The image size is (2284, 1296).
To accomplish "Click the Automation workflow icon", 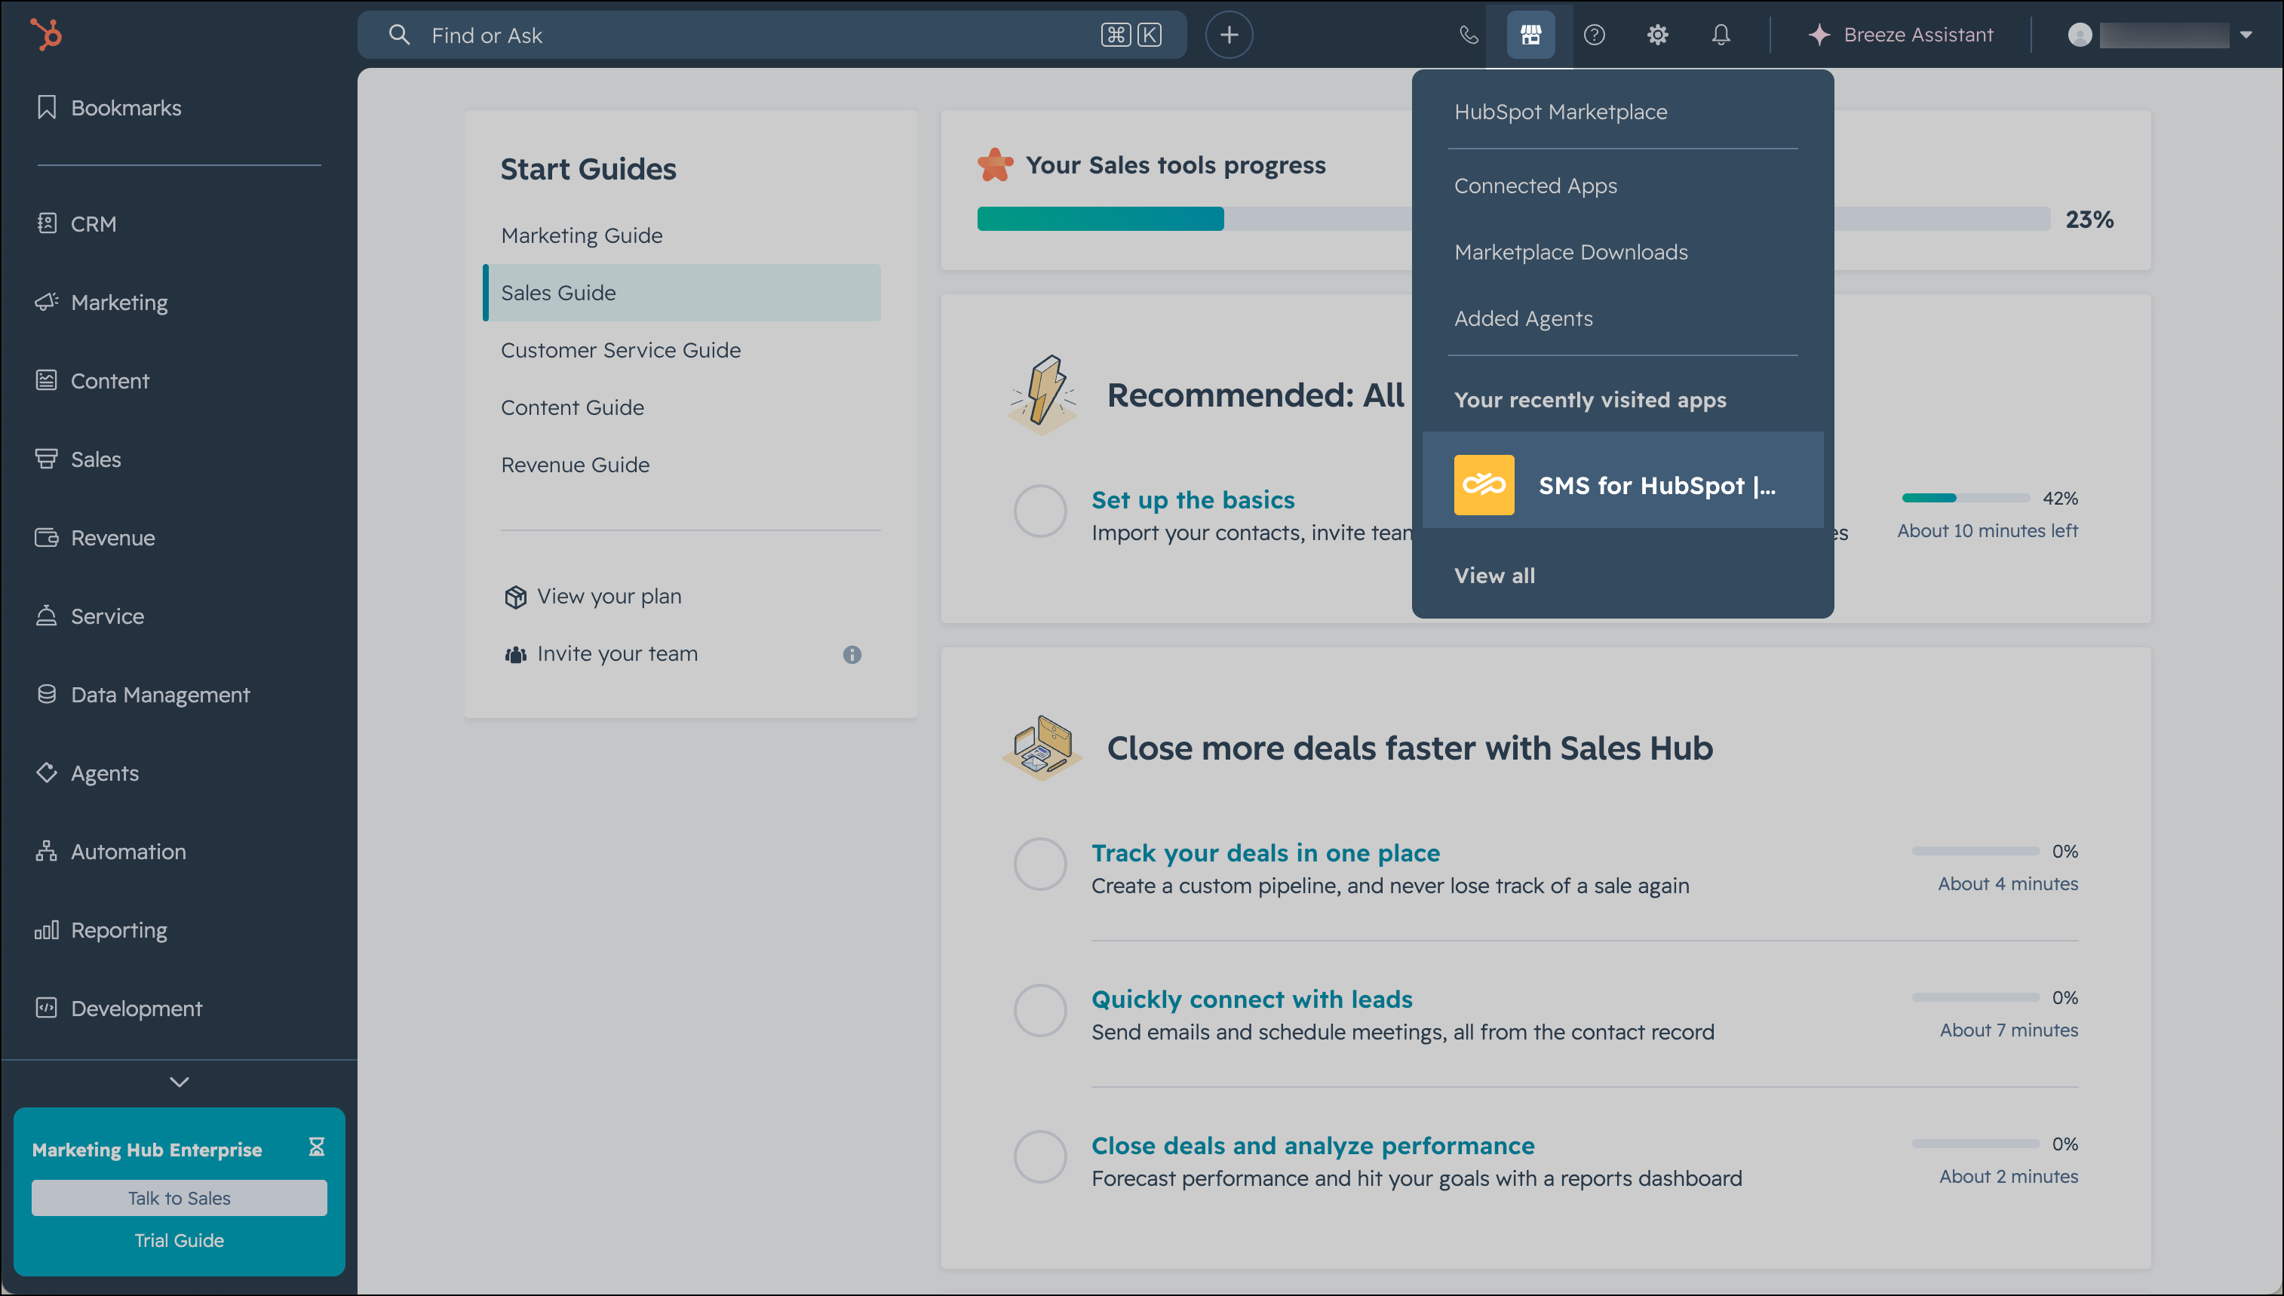I will click(x=46, y=851).
